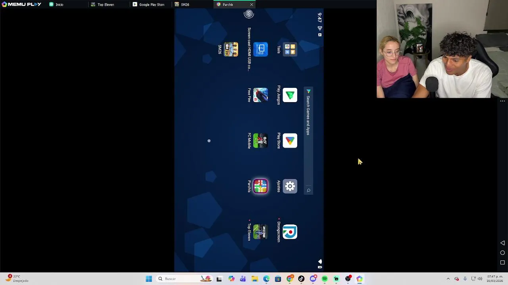Launch the Parchís game icon
The height and width of the screenshot is (285, 508).
[260, 186]
